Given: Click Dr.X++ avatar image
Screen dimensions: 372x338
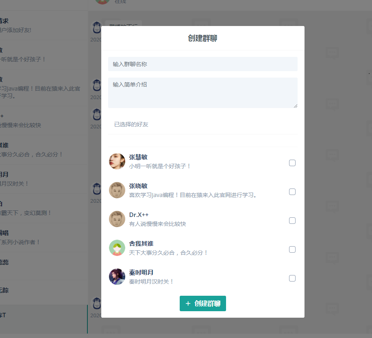Looking at the screenshot, I should [117, 219].
